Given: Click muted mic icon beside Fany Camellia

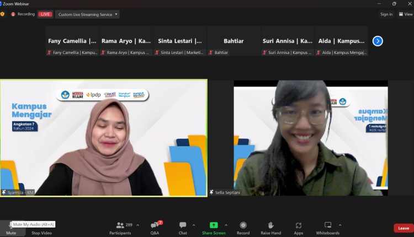Looking at the screenshot, I should point(49,52).
